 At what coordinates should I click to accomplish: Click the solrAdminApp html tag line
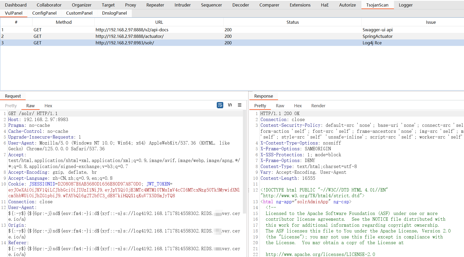[x=306, y=202]
